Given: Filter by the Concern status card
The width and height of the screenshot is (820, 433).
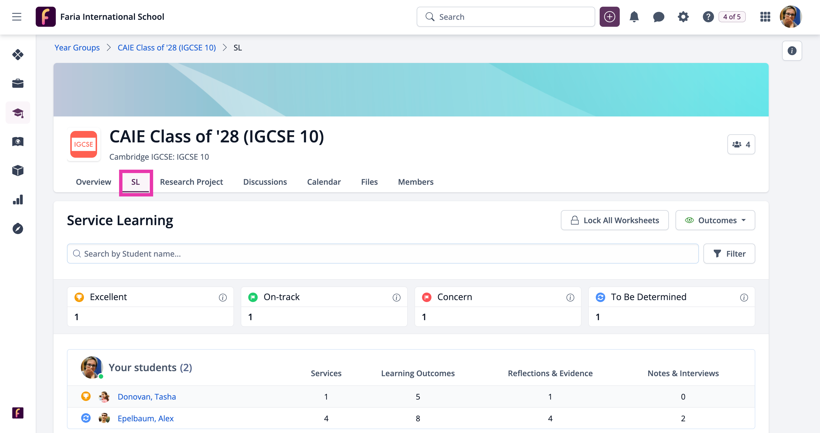Looking at the screenshot, I should 498,307.
